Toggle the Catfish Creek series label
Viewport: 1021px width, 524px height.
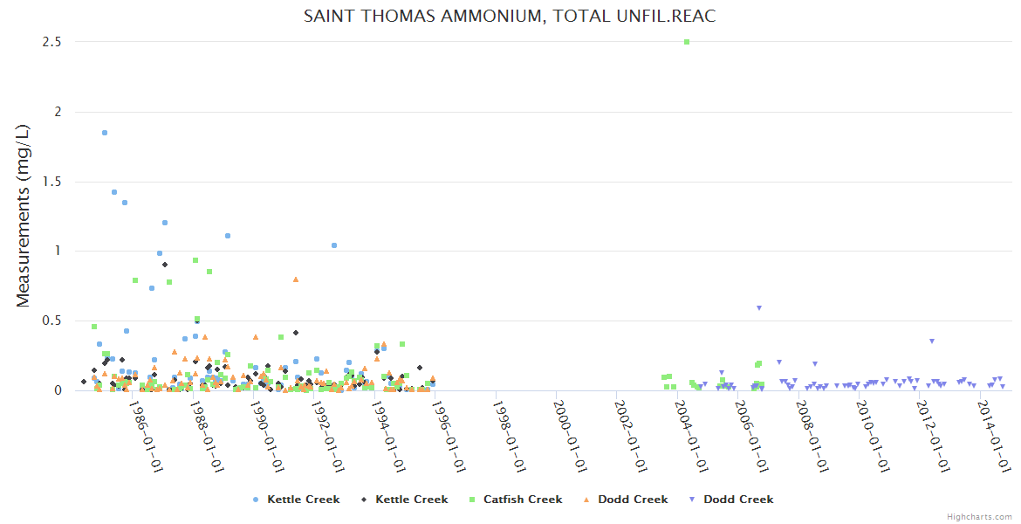click(523, 500)
